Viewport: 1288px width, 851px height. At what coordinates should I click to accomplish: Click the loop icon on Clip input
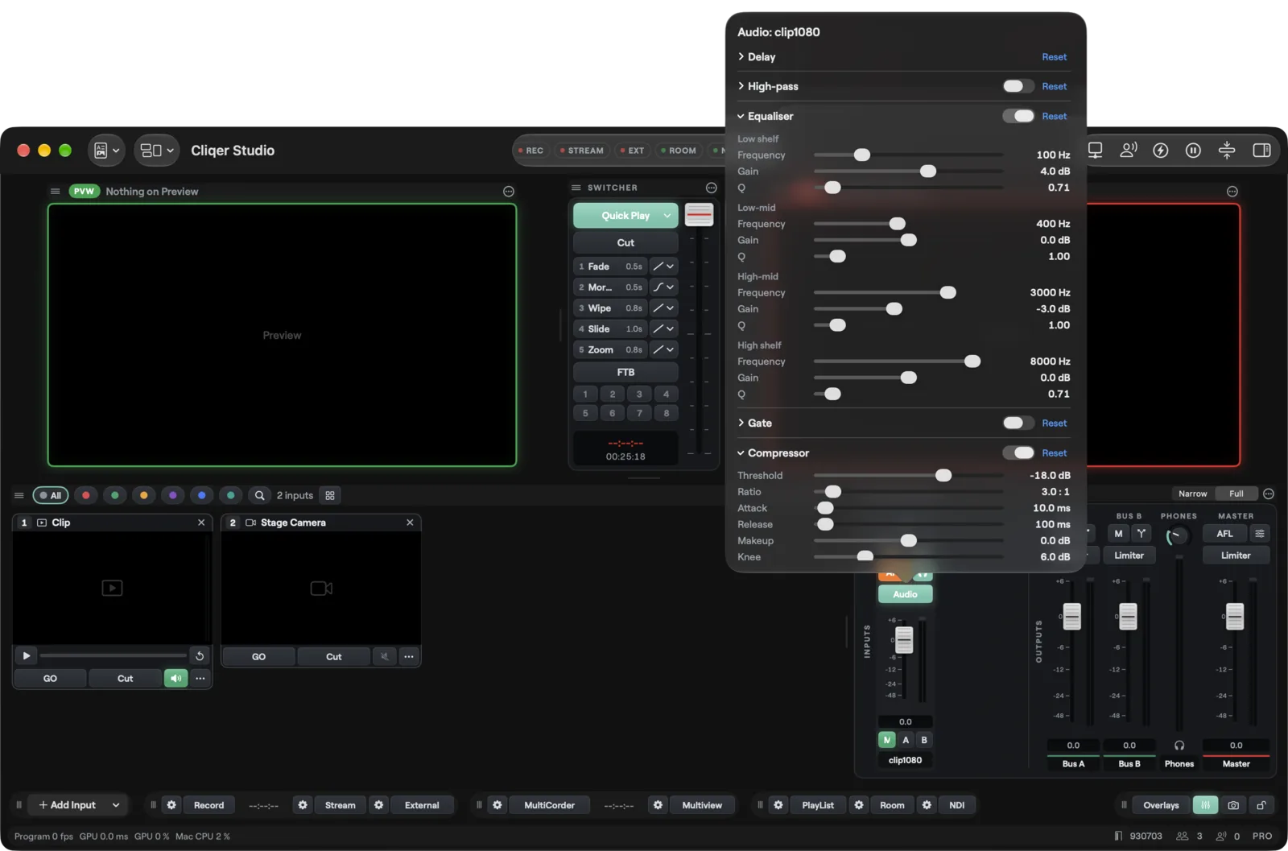click(x=200, y=656)
